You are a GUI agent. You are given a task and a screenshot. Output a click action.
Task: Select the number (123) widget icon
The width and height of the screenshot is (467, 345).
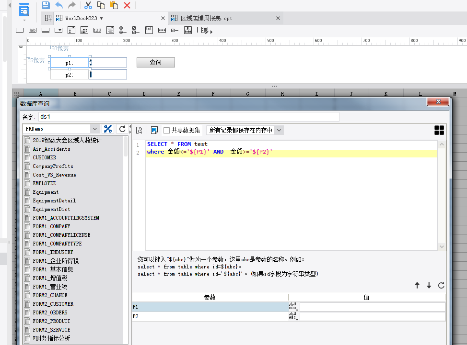97,30
